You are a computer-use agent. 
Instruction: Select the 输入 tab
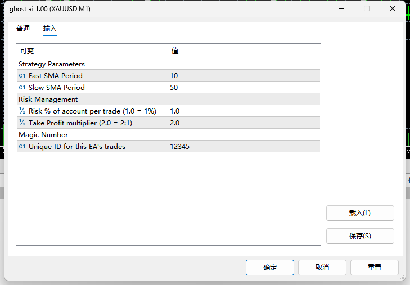tap(49, 29)
